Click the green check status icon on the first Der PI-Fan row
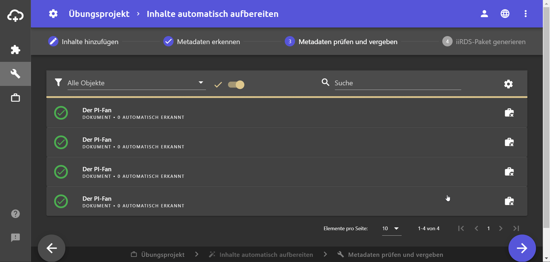Screen dimensions: 550x262 tap(61, 113)
